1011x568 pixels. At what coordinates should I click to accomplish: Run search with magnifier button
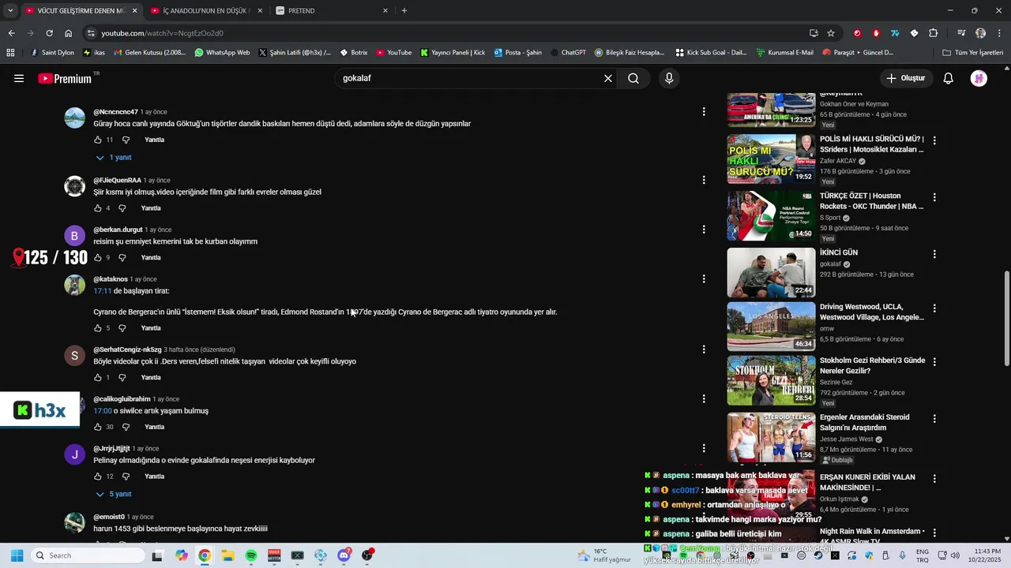tap(633, 78)
